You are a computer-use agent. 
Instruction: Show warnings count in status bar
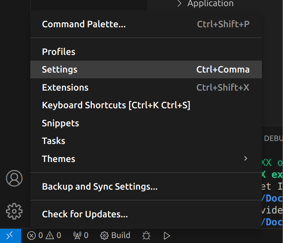pos(53,236)
